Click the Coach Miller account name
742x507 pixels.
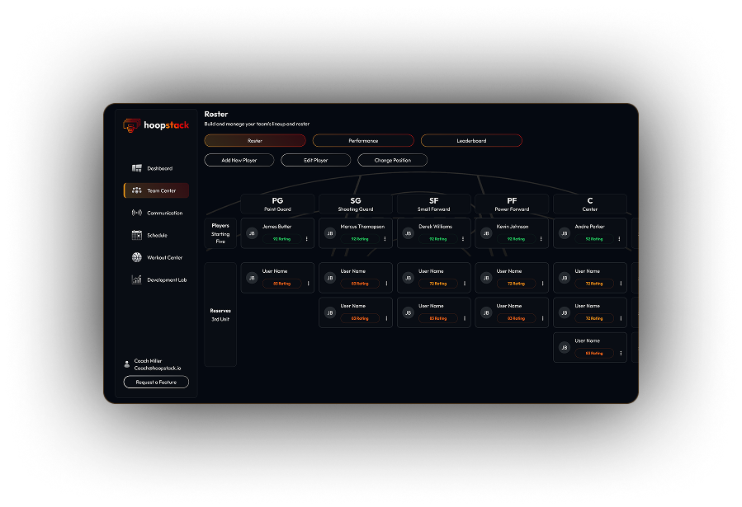[148, 361]
